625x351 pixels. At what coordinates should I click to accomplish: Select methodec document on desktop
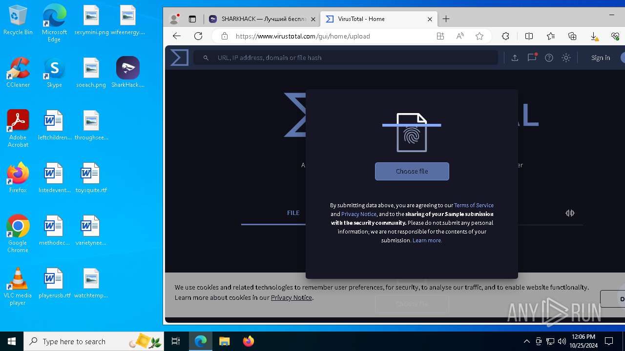click(54, 231)
